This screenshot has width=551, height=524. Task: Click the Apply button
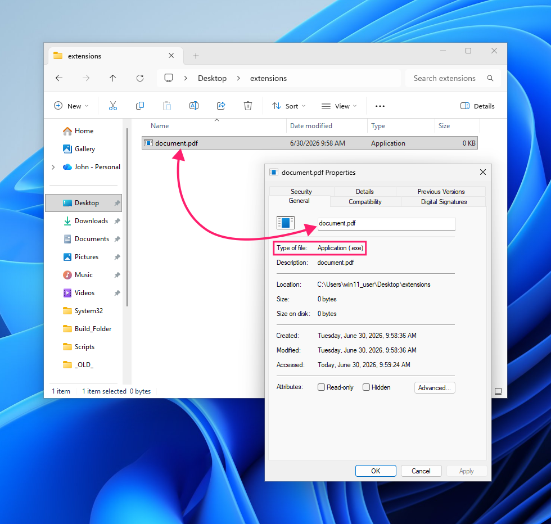pyautogui.click(x=466, y=471)
